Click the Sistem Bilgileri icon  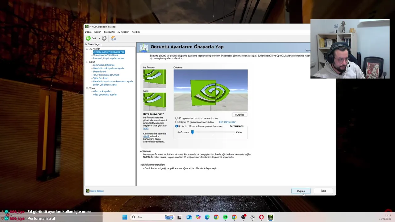(88, 191)
